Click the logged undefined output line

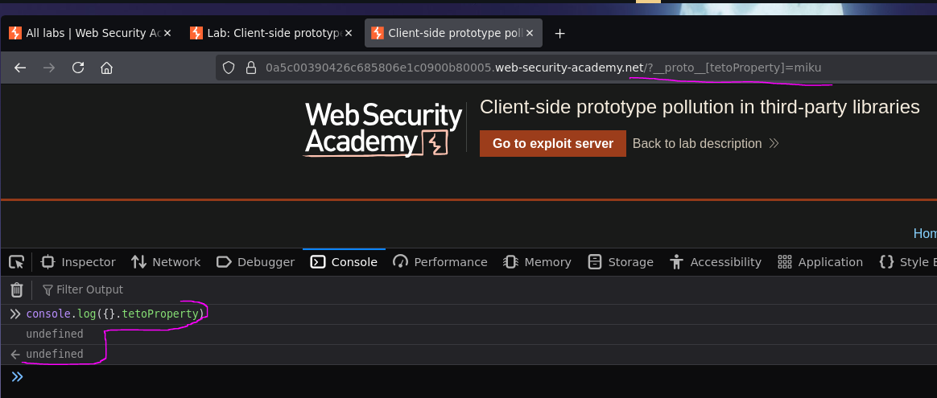(x=55, y=334)
